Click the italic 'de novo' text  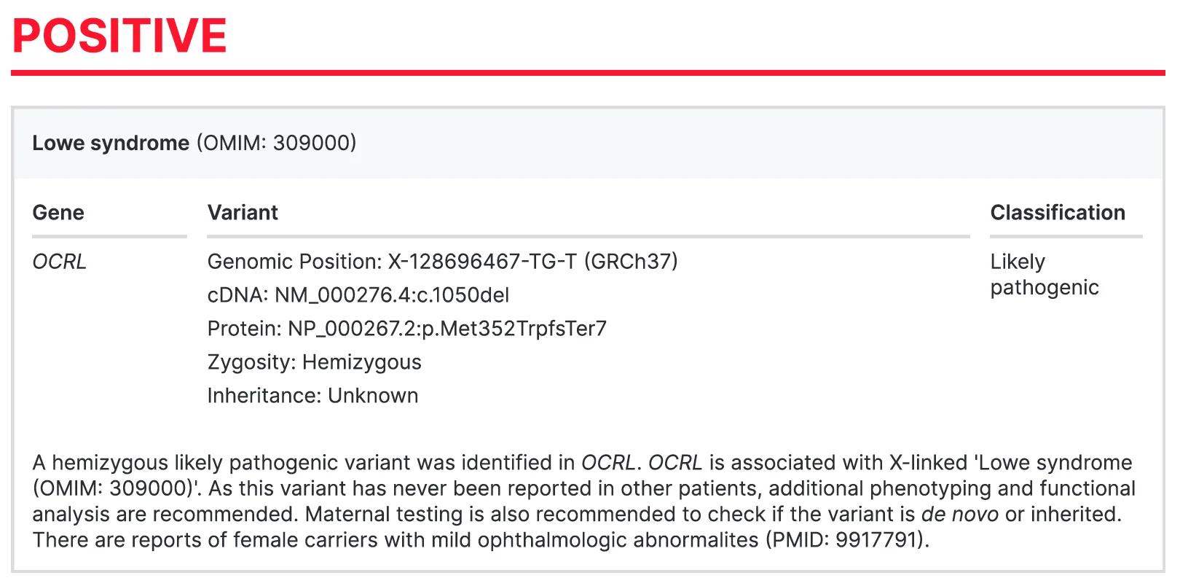coord(959,515)
